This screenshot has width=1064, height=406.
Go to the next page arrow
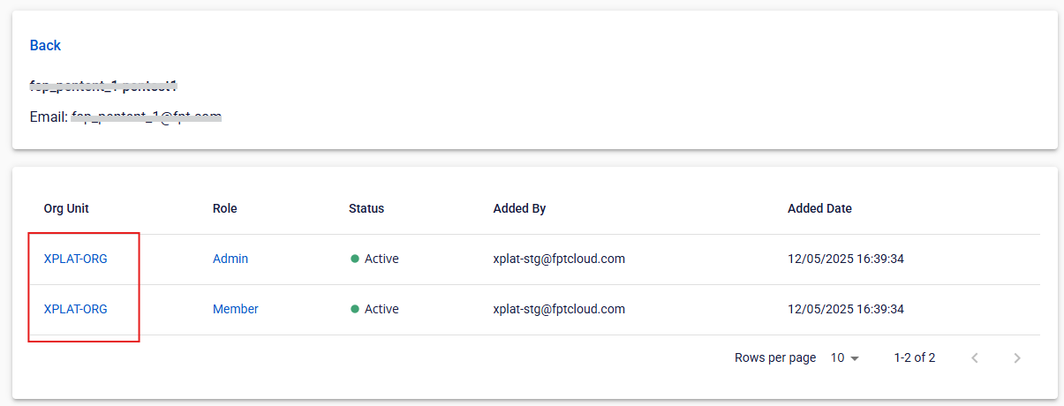pos(1017,358)
